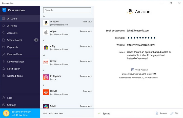The height and width of the screenshot is (118, 183).
Task: Click the Personal Info person icon
Action: click(4, 54)
